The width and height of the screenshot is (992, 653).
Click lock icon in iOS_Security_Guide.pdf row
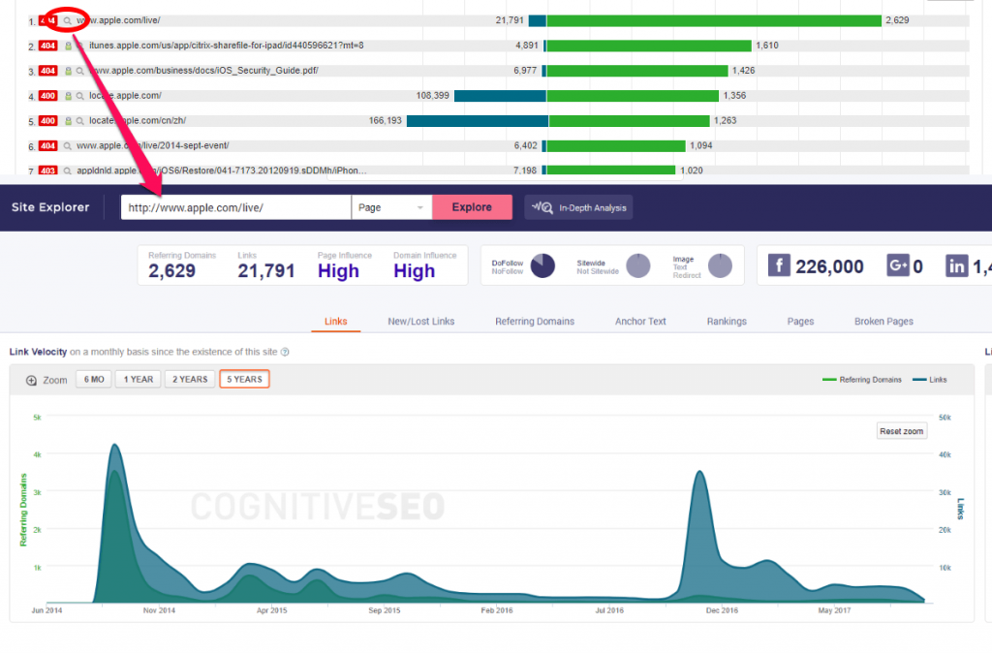68,71
